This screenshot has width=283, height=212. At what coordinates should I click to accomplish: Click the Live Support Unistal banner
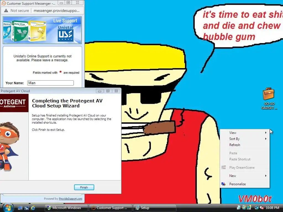42,30
